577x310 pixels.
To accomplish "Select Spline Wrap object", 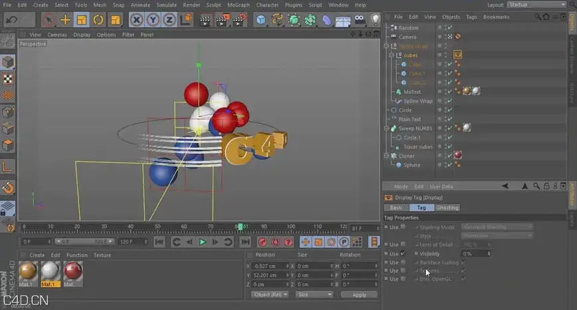I will tap(418, 101).
